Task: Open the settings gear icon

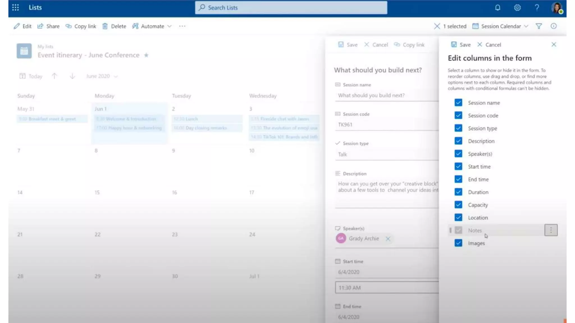Action: (x=517, y=8)
